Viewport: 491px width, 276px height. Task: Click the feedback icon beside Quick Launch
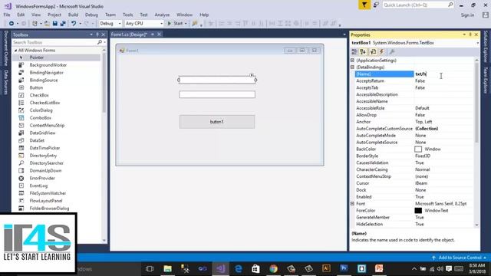coord(376,5)
